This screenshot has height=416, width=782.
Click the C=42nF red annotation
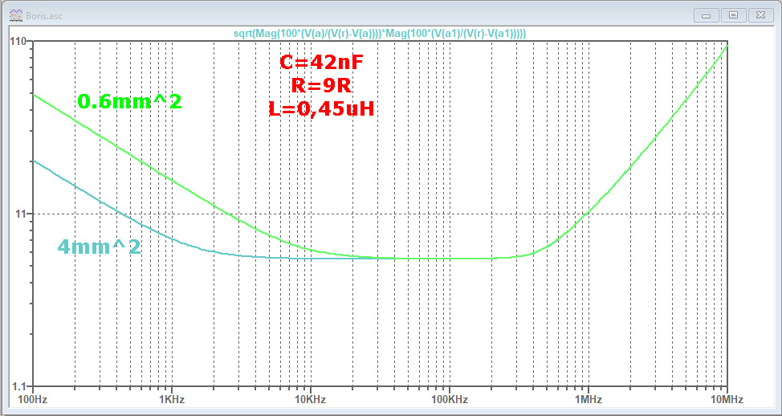(x=322, y=63)
